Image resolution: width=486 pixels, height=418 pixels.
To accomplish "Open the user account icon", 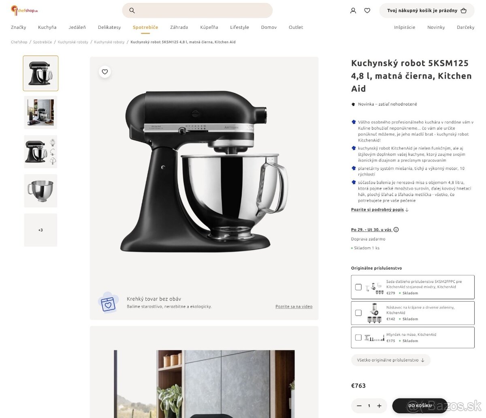I will click(x=353, y=11).
